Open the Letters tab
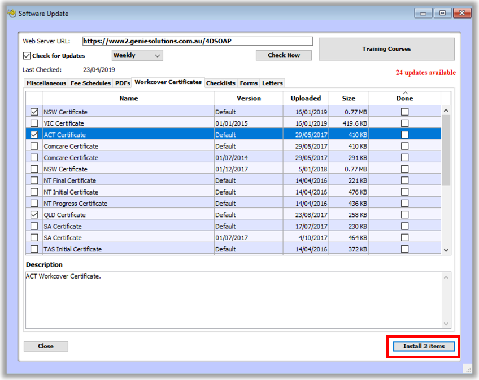Viewport: 479px width, 380px height. tap(272, 83)
